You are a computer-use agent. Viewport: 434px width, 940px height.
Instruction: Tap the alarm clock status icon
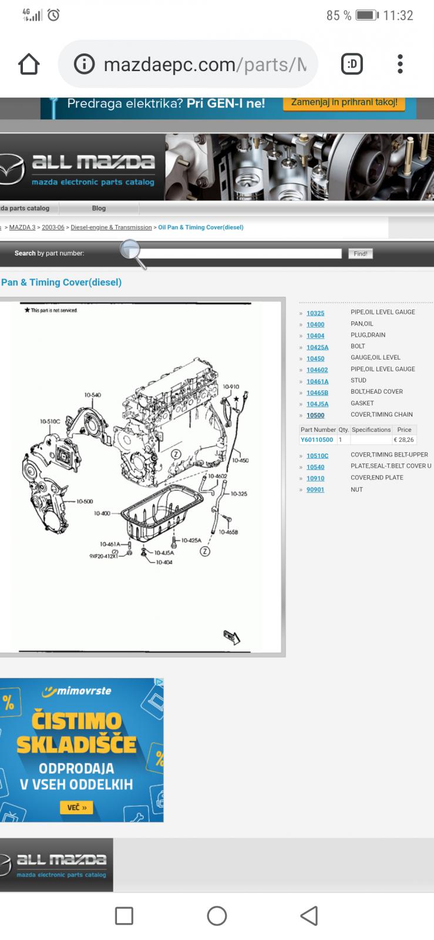pyautogui.click(x=53, y=15)
